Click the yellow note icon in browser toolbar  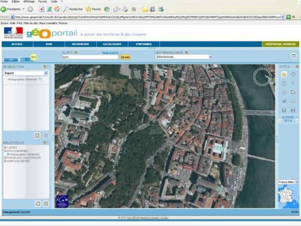pyautogui.click(x=145, y=9)
